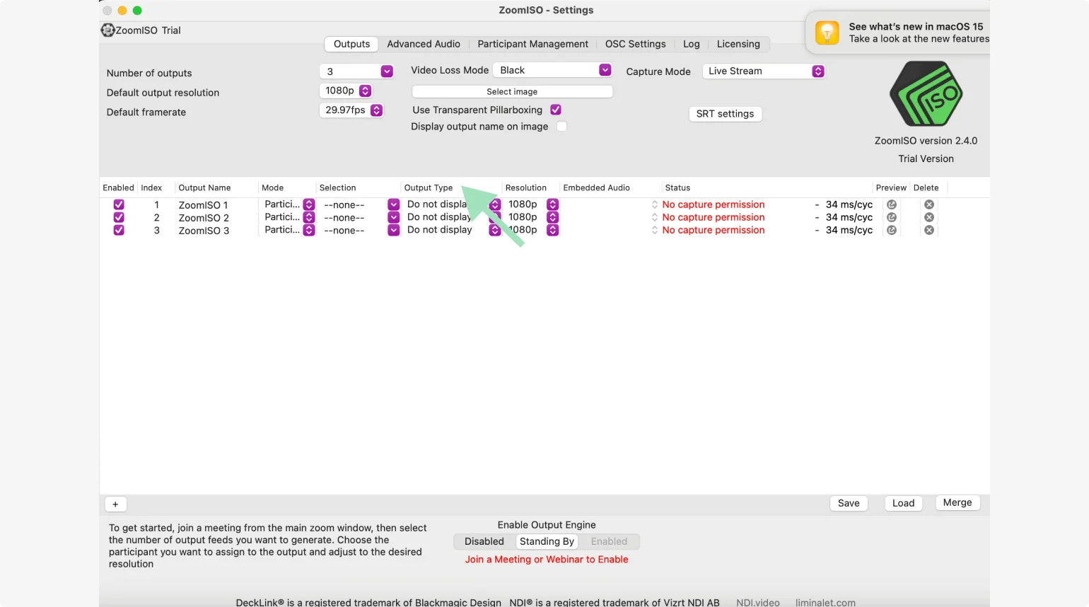The height and width of the screenshot is (607, 1089).
Task: Click the Select image button
Action: (512, 92)
